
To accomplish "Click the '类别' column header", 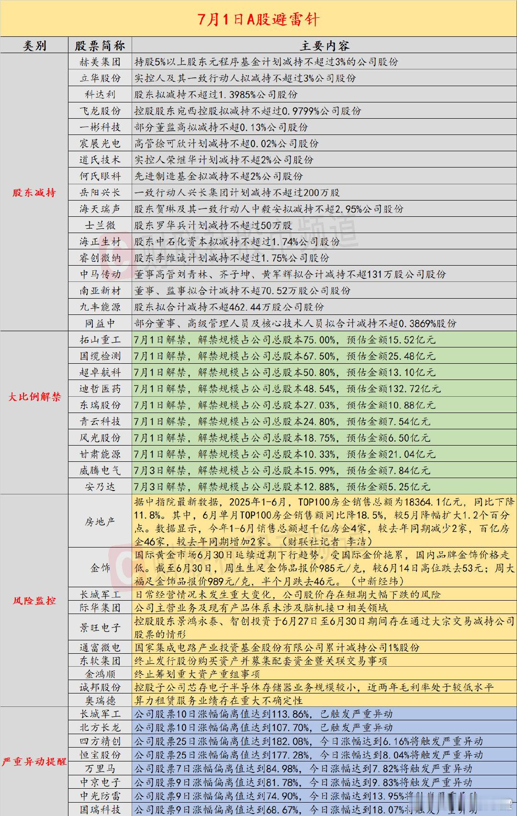I will (x=34, y=46).
